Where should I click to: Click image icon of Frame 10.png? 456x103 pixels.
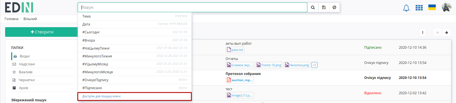(x=258, y=65)
